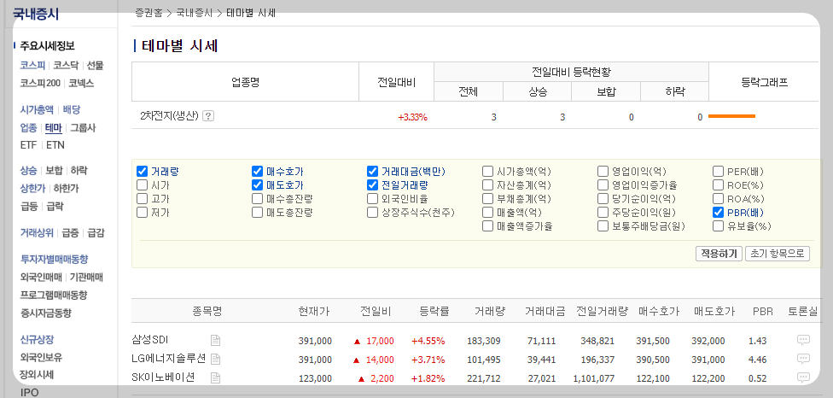Enable the 부채총계(억) checkbox
The height and width of the screenshot is (398, 833).
tap(487, 199)
